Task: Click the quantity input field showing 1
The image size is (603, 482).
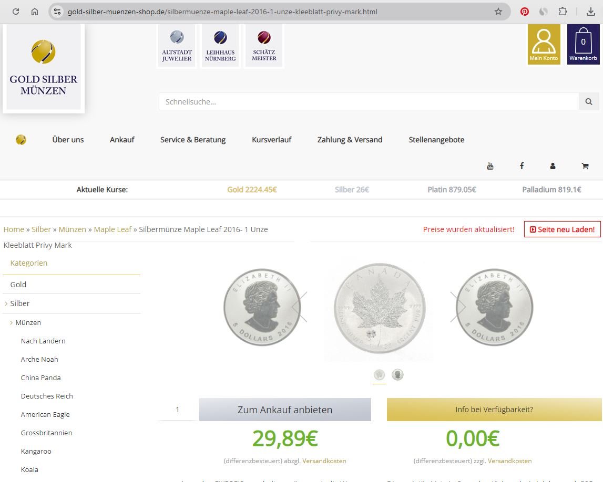Action: (x=178, y=410)
